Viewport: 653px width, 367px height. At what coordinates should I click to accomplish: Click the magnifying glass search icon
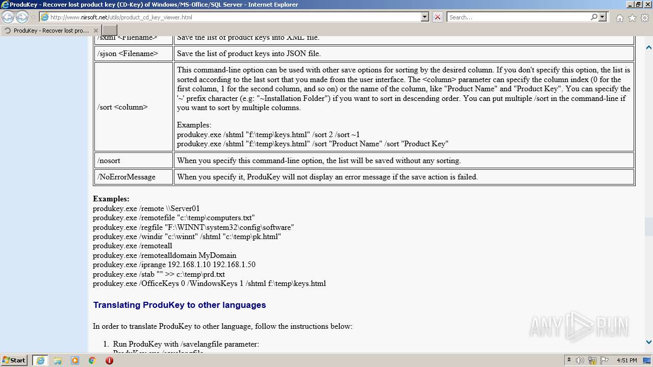pyautogui.click(x=594, y=17)
